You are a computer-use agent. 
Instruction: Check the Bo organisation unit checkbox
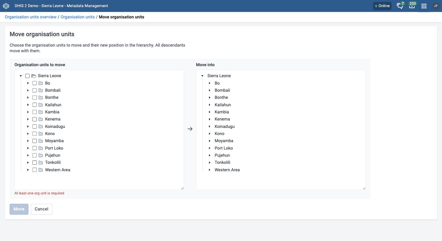click(34, 83)
